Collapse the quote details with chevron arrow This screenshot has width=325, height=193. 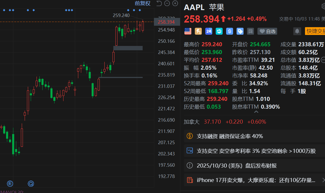tap(256, 112)
